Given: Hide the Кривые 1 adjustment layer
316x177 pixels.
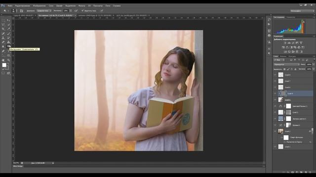Looking at the screenshot, I should pyautogui.click(x=275, y=125).
